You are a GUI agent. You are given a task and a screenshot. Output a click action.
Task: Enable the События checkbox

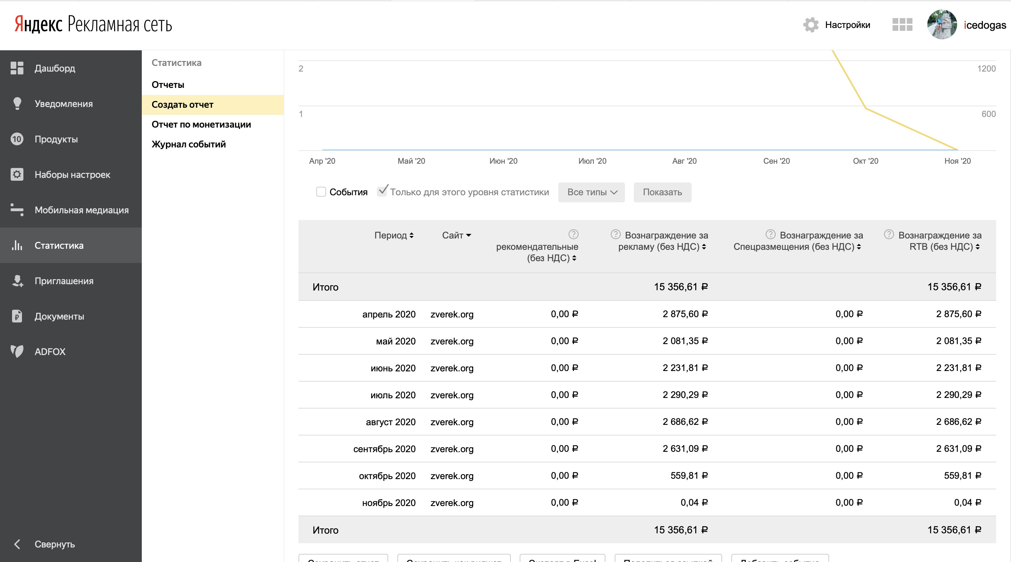click(x=321, y=192)
